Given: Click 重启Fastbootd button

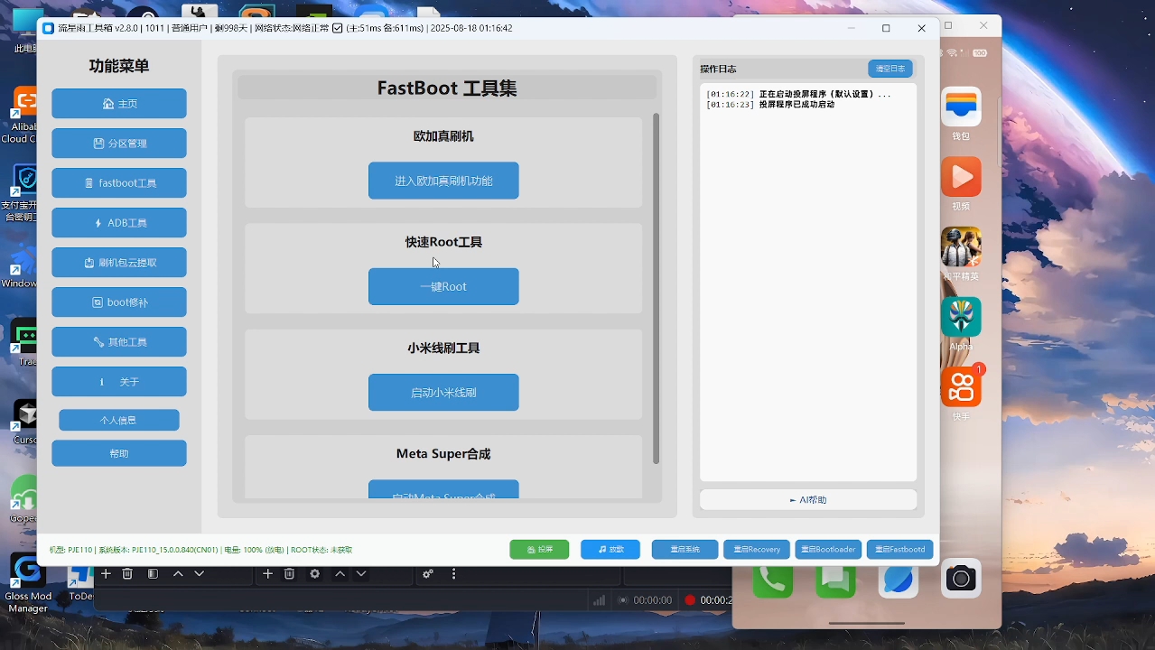Looking at the screenshot, I should 900,549.
